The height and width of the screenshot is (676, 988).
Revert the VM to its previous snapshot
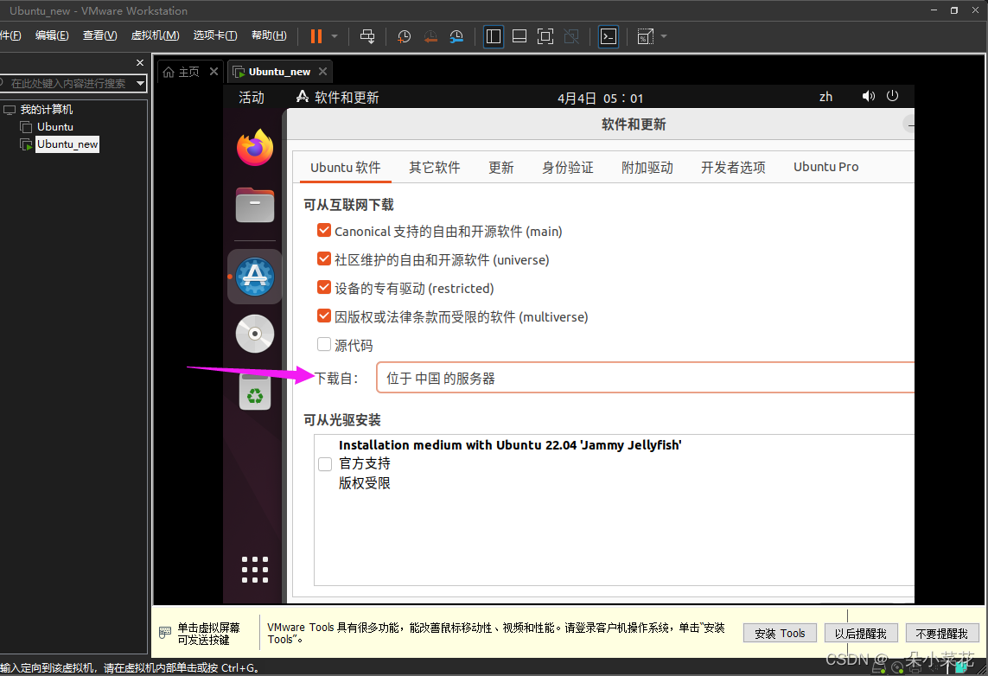pos(430,36)
